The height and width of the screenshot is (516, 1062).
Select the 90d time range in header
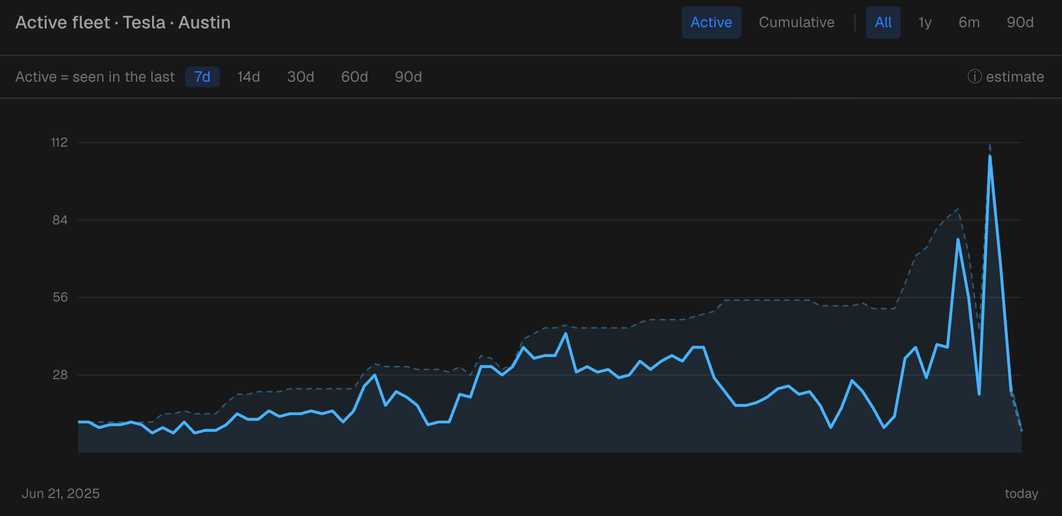click(x=1020, y=23)
